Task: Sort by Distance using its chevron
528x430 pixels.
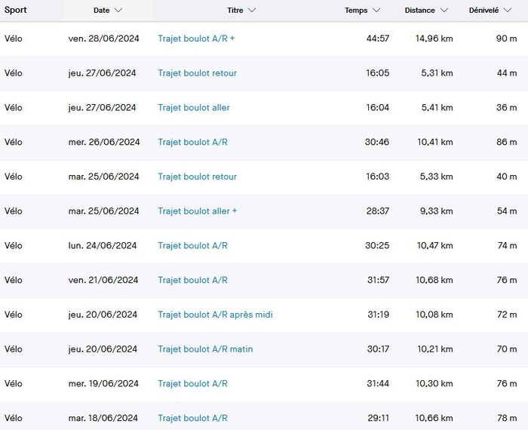Action: click(444, 11)
